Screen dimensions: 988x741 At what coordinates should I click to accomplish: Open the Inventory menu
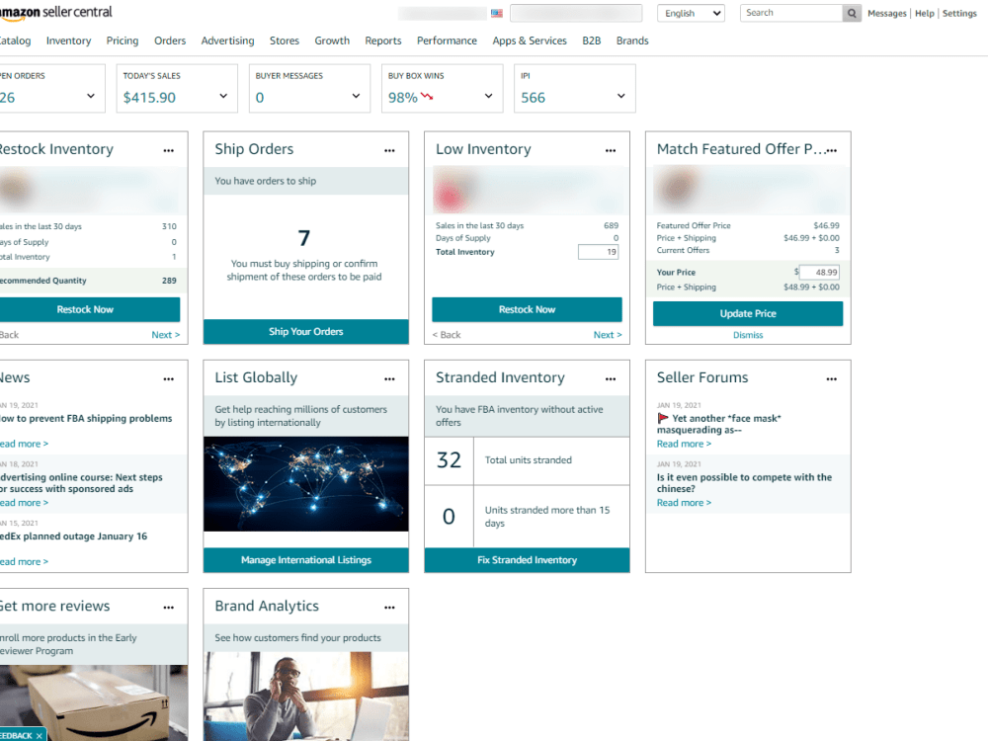coord(69,41)
